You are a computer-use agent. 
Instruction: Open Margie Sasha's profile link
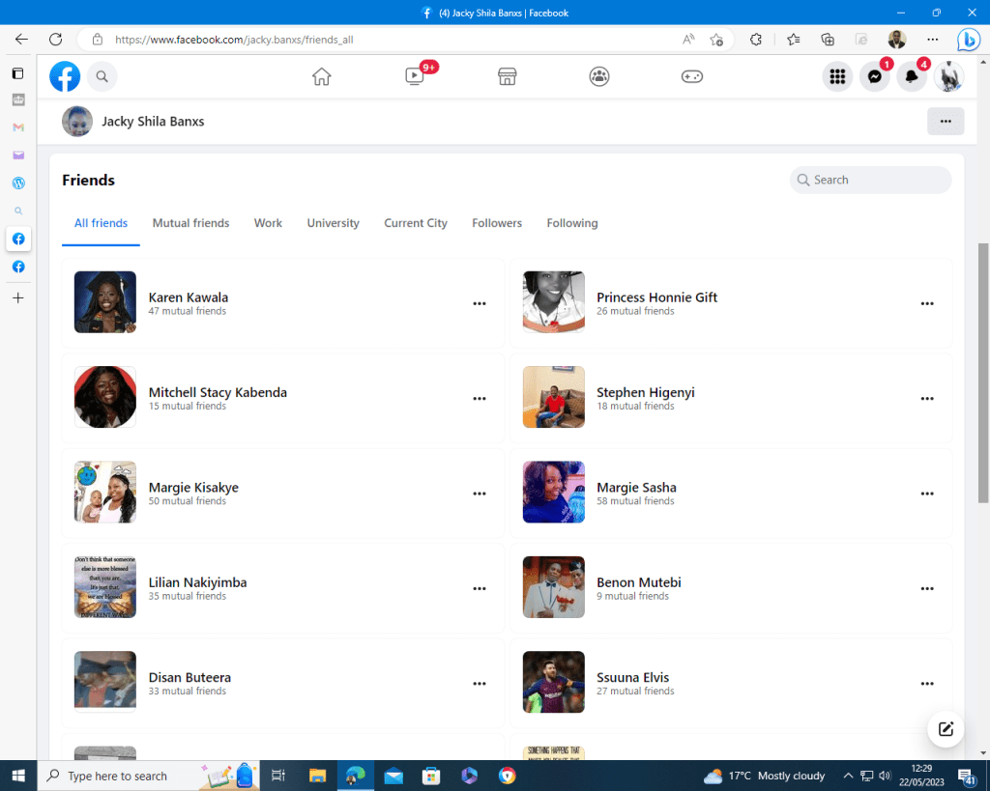(636, 488)
